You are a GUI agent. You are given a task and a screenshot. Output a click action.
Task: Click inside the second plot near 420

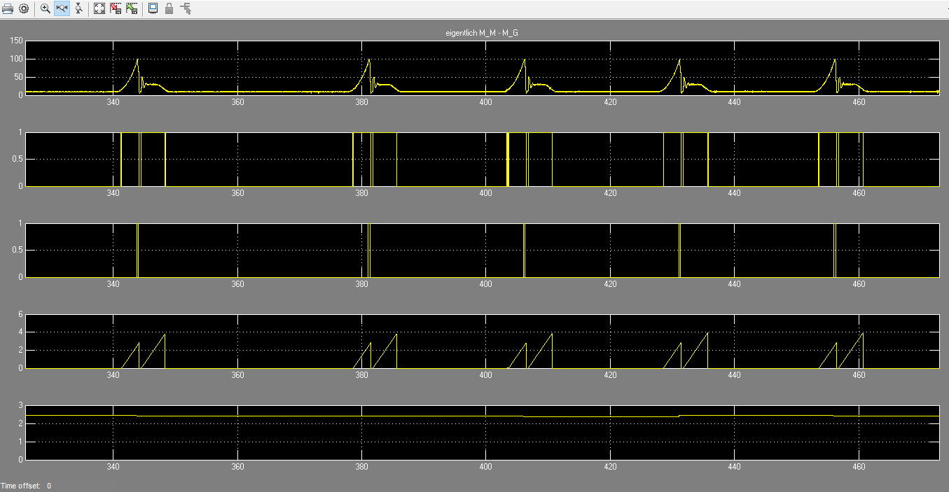click(610, 159)
